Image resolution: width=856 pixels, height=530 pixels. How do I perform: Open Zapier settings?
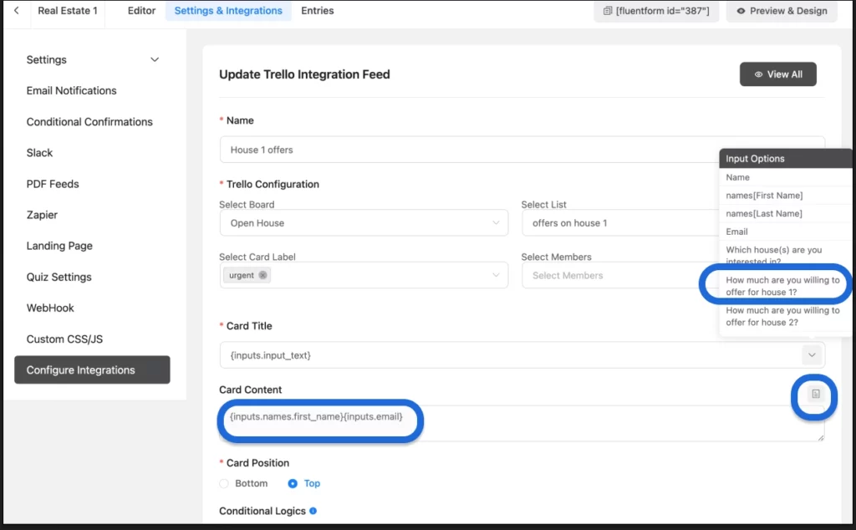42,215
